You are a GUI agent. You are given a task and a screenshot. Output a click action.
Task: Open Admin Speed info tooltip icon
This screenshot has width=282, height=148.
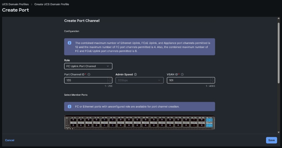(135, 74)
